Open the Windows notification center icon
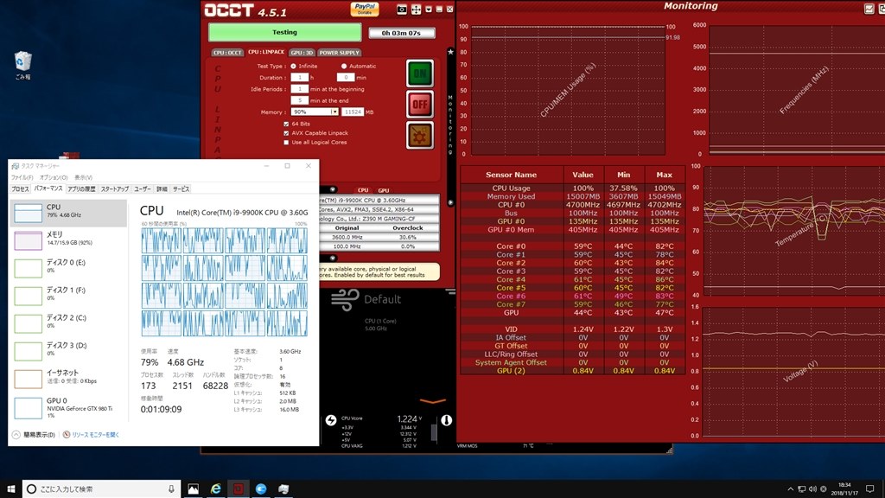Image resolution: width=885 pixels, height=498 pixels. point(869,489)
